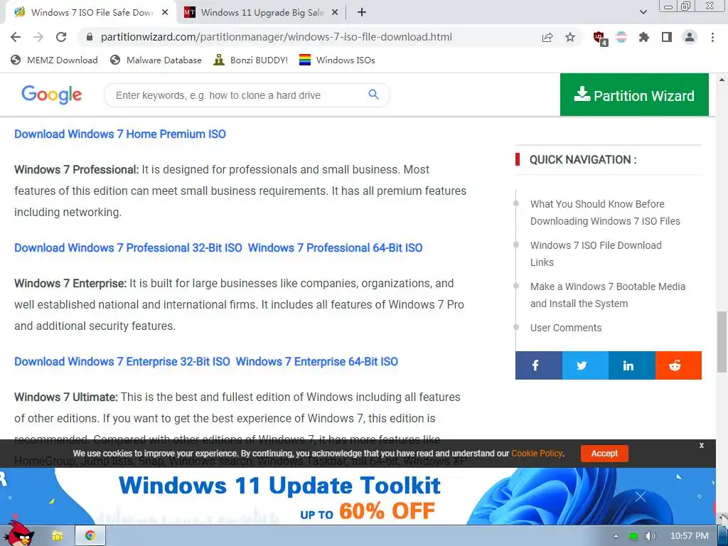Switch to Windows 11 Upgrade Big Sale tab
This screenshot has width=728, height=546.
pyautogui.click(x=261, y=13)
